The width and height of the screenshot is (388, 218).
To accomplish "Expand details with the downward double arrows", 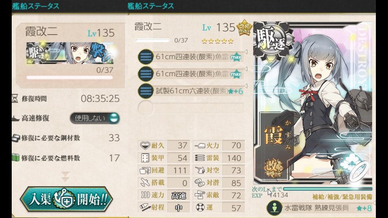I will [x=65, y=177].
